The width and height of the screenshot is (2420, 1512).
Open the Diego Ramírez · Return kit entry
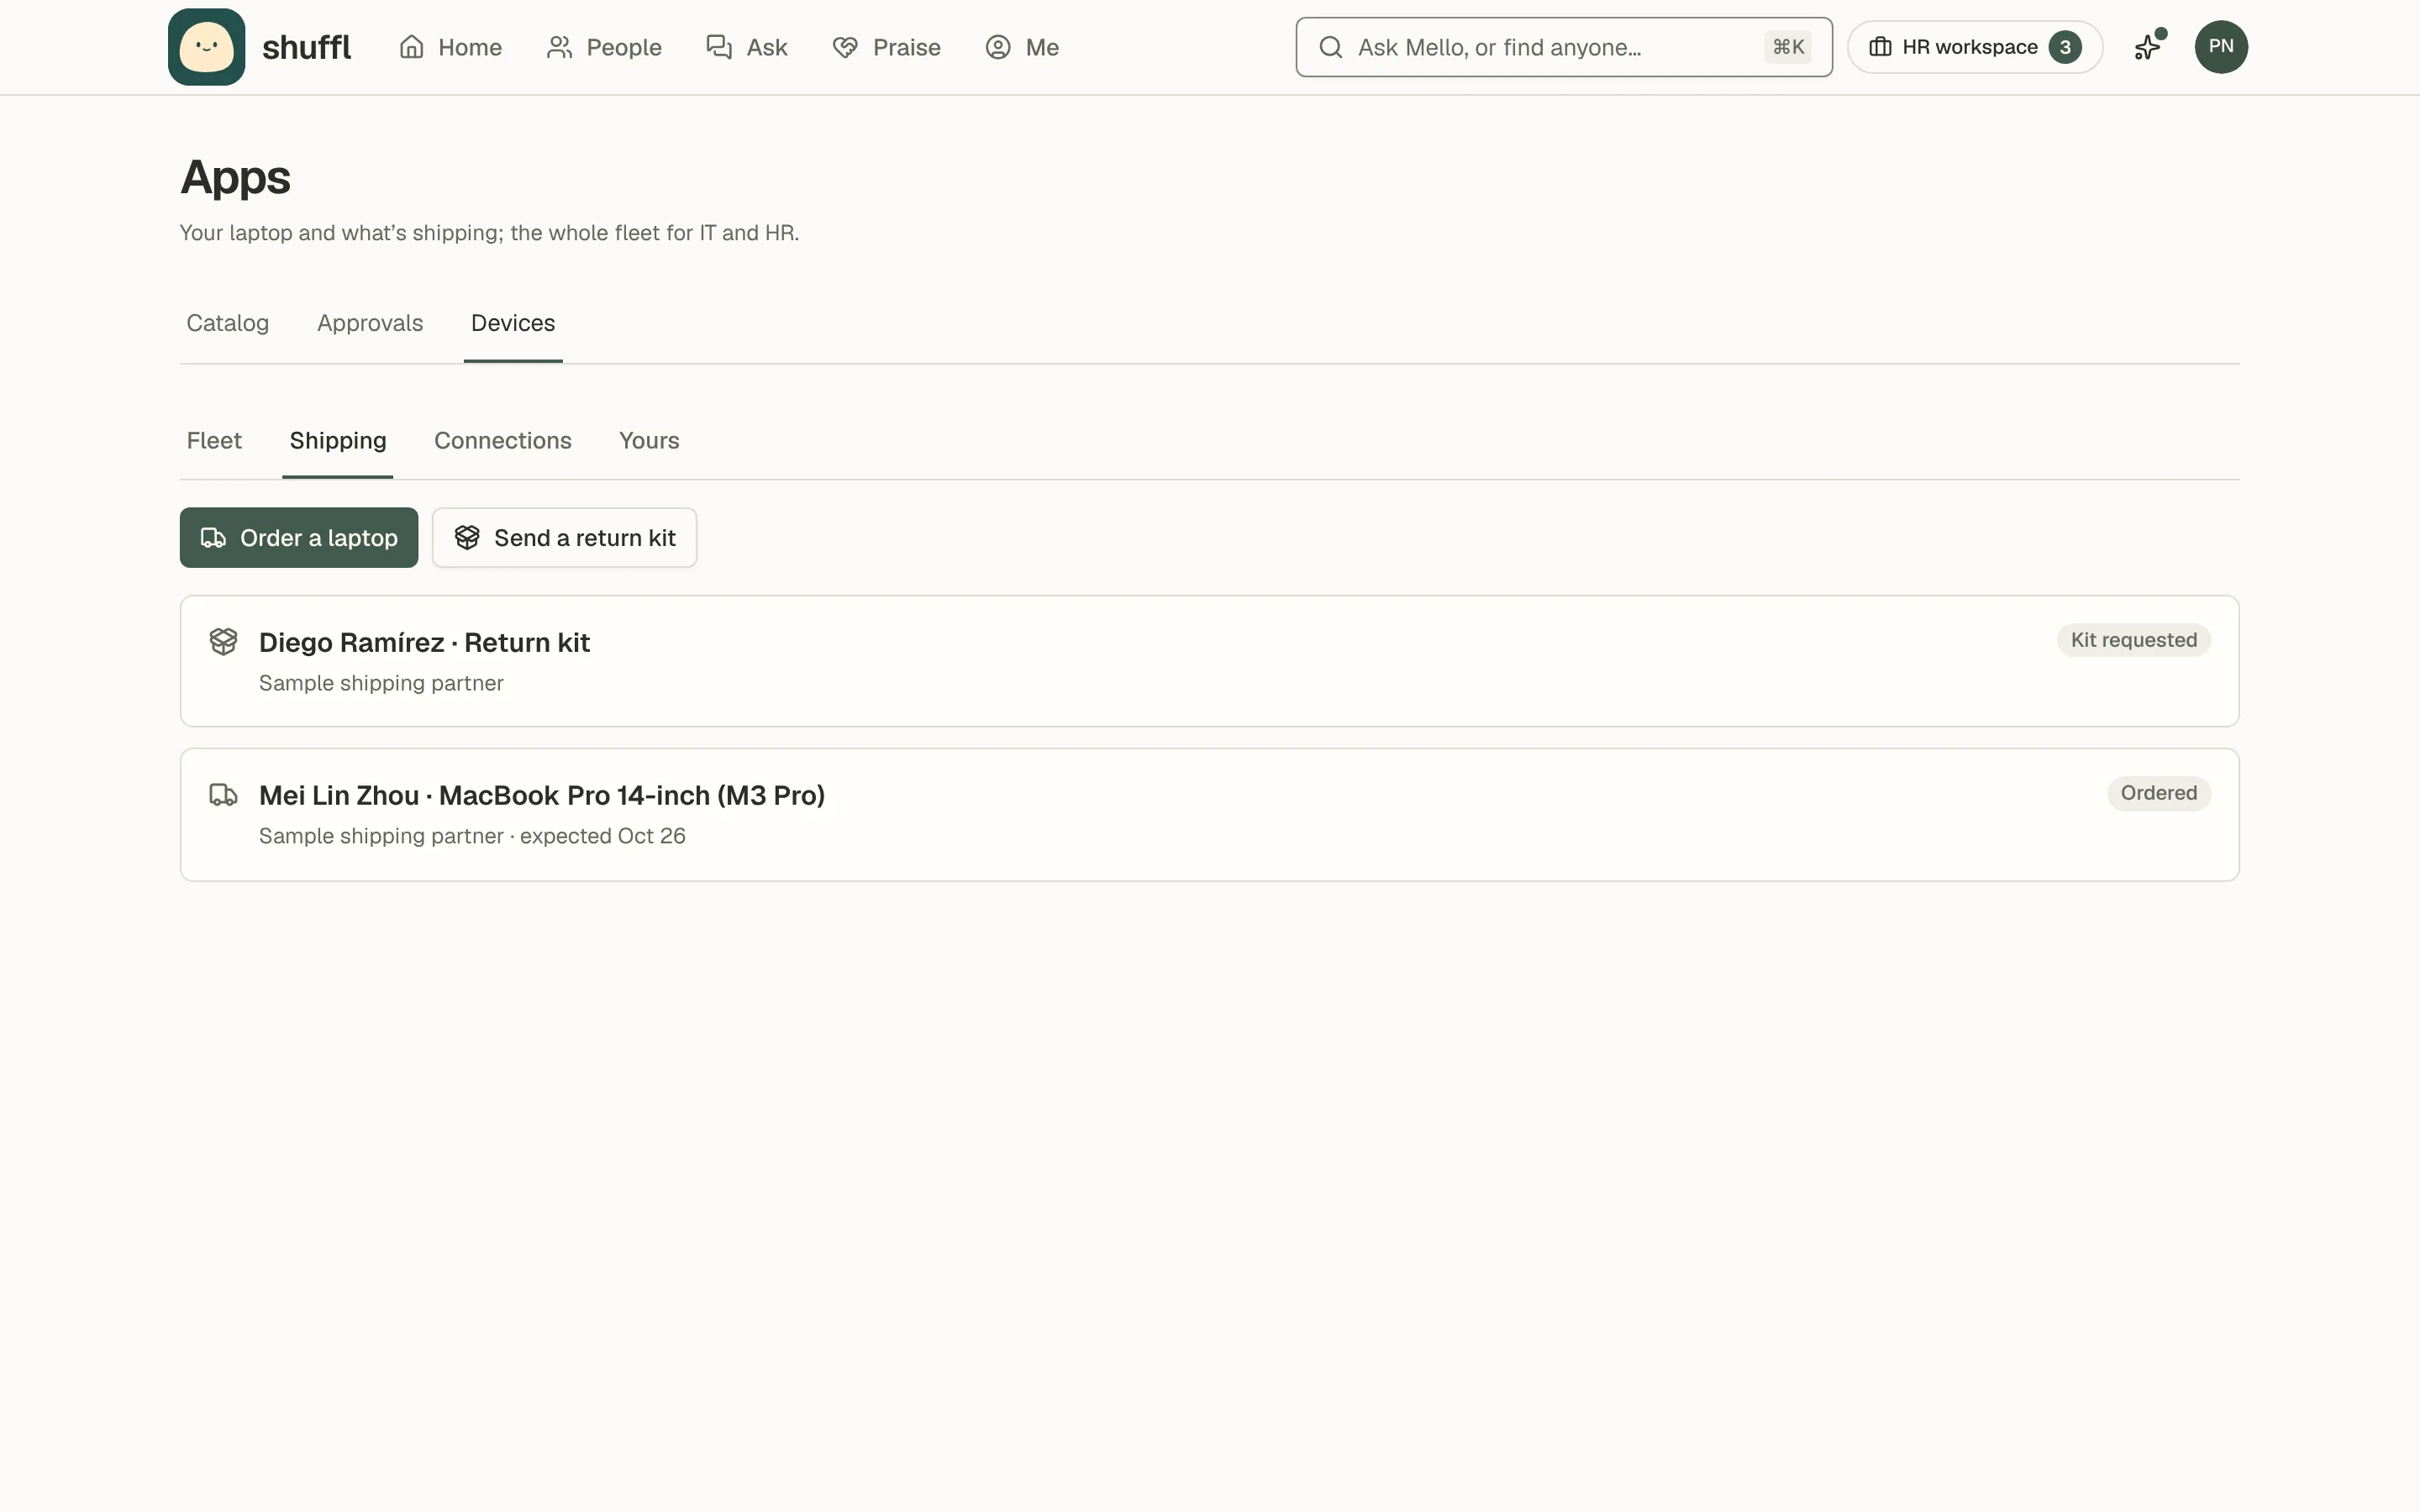[x=1209, y=661]
